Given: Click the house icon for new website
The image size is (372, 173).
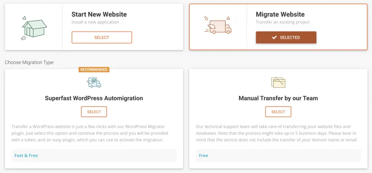Looking at the screenshot, I should coord(34,27).
